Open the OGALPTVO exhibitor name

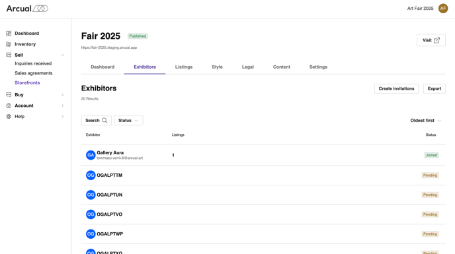tap(109, 214)
